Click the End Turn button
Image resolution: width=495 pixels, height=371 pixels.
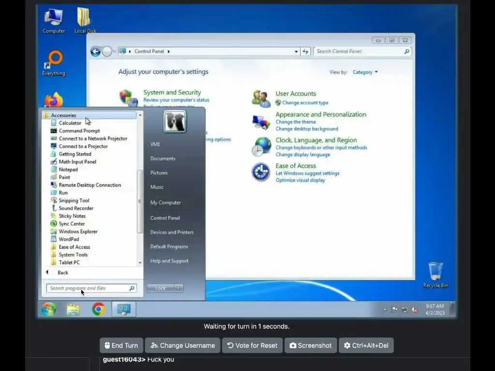pos(121,345)
